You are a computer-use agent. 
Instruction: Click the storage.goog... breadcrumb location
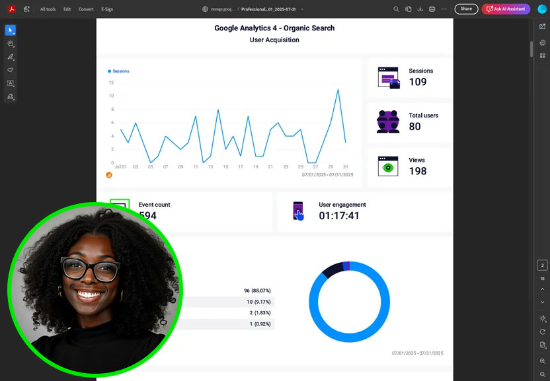click(x=222, y=9)
